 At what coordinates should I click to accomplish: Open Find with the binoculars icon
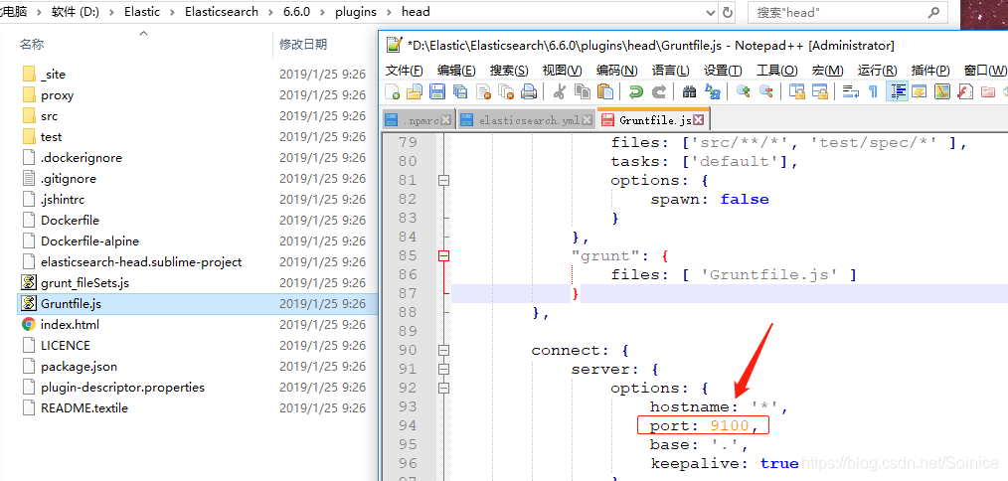point(690,92)
